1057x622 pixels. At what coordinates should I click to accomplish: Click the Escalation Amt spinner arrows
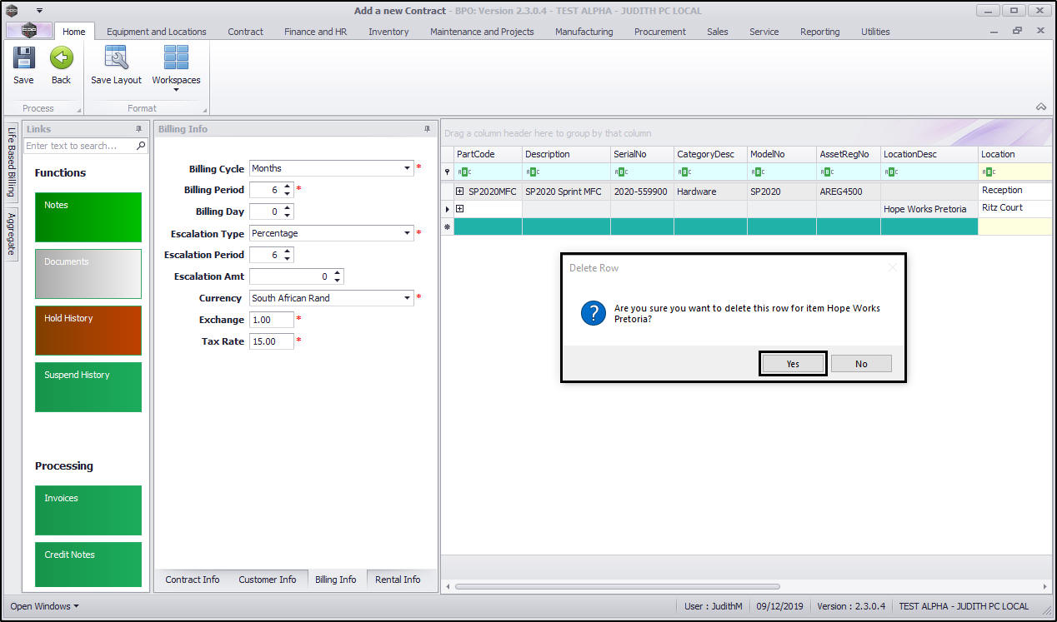[338, 276]
